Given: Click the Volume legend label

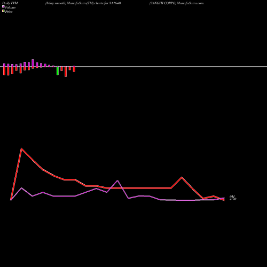Looking at the screenshot, I should pyautogui.click(x=10, y=7).
